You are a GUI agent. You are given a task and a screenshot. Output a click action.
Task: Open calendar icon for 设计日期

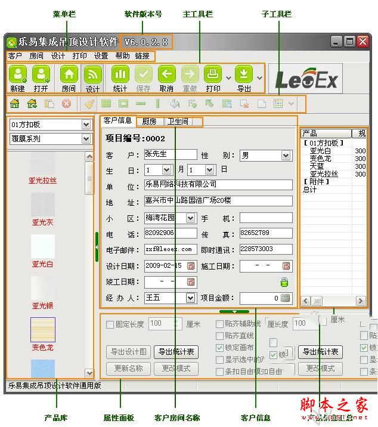pyautogui.click(x=191, y=266)
